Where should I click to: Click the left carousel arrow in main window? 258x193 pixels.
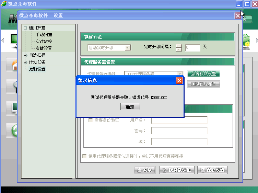(x=2, y=40)
